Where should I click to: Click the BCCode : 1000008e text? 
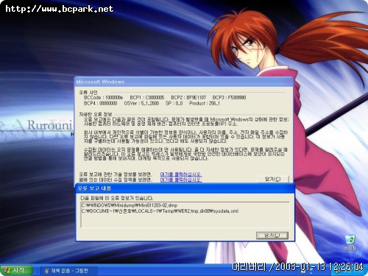(103, 97)
